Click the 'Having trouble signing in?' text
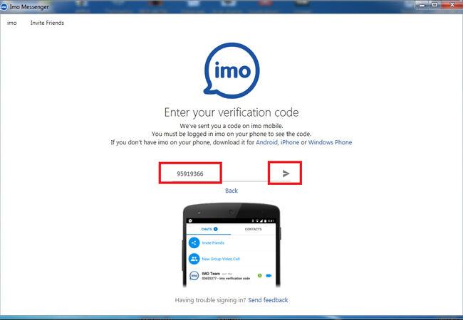This screenshot has height=320, width=463. coord(210,300)
